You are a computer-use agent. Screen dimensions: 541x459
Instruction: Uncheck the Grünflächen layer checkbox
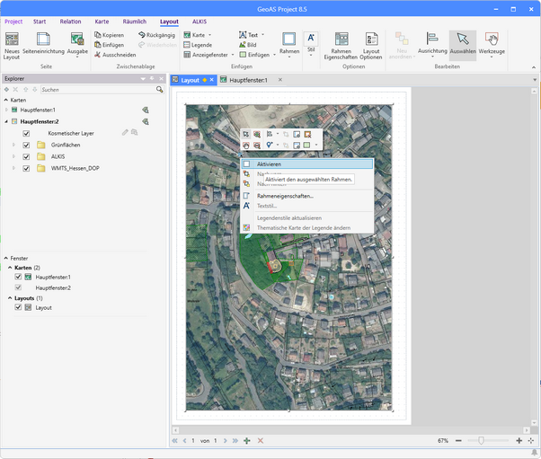26,146
